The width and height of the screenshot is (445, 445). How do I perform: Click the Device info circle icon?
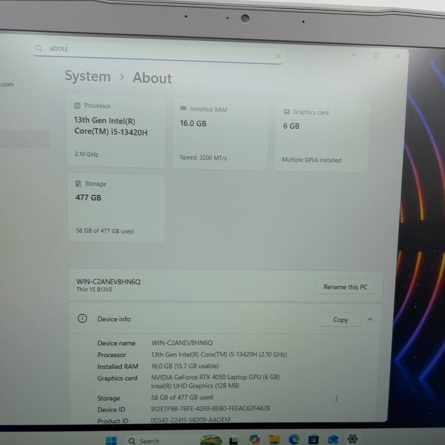pyautogui.click(x=82, y=318)
